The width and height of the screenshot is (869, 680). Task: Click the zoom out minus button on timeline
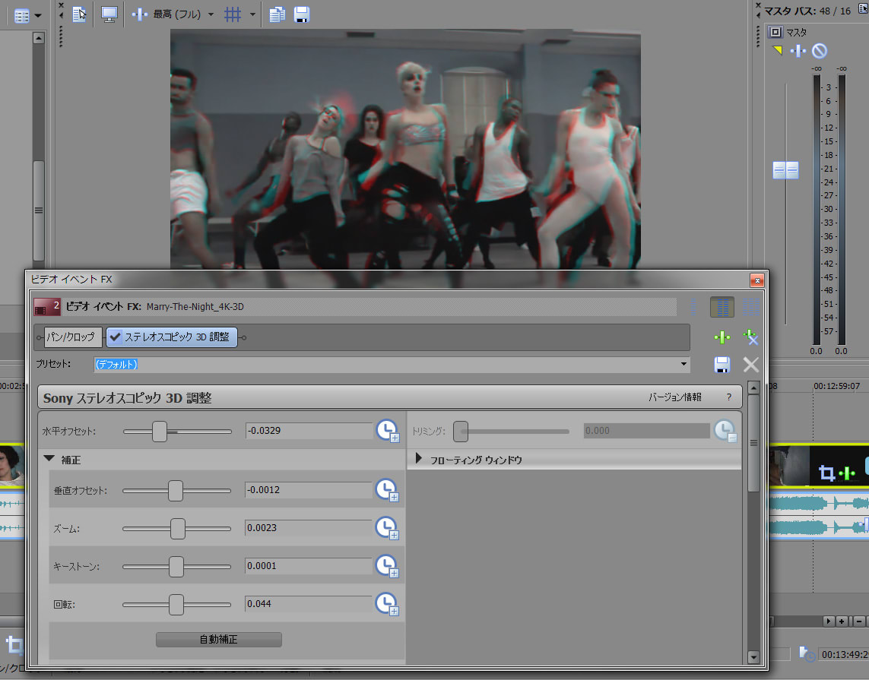point(858,621)
